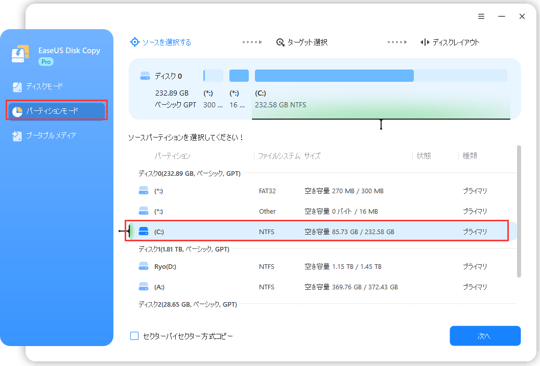The width and height of the screenshot is (540, 366).
Task: Click the Next (次へ) button
Action: click(x=485, y=336)
